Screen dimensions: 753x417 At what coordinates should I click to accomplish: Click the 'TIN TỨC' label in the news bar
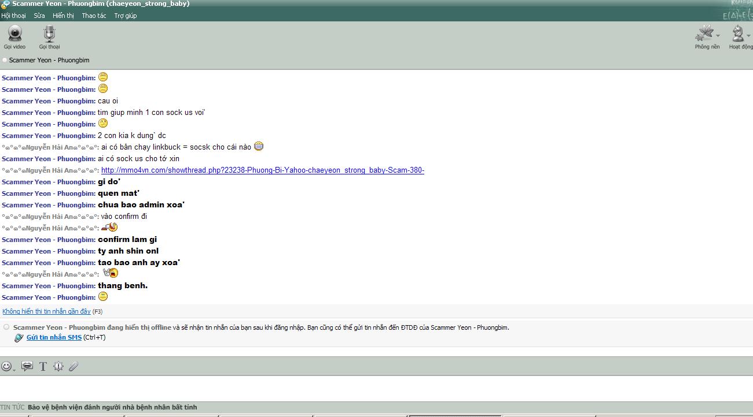(x=13, y=407)
